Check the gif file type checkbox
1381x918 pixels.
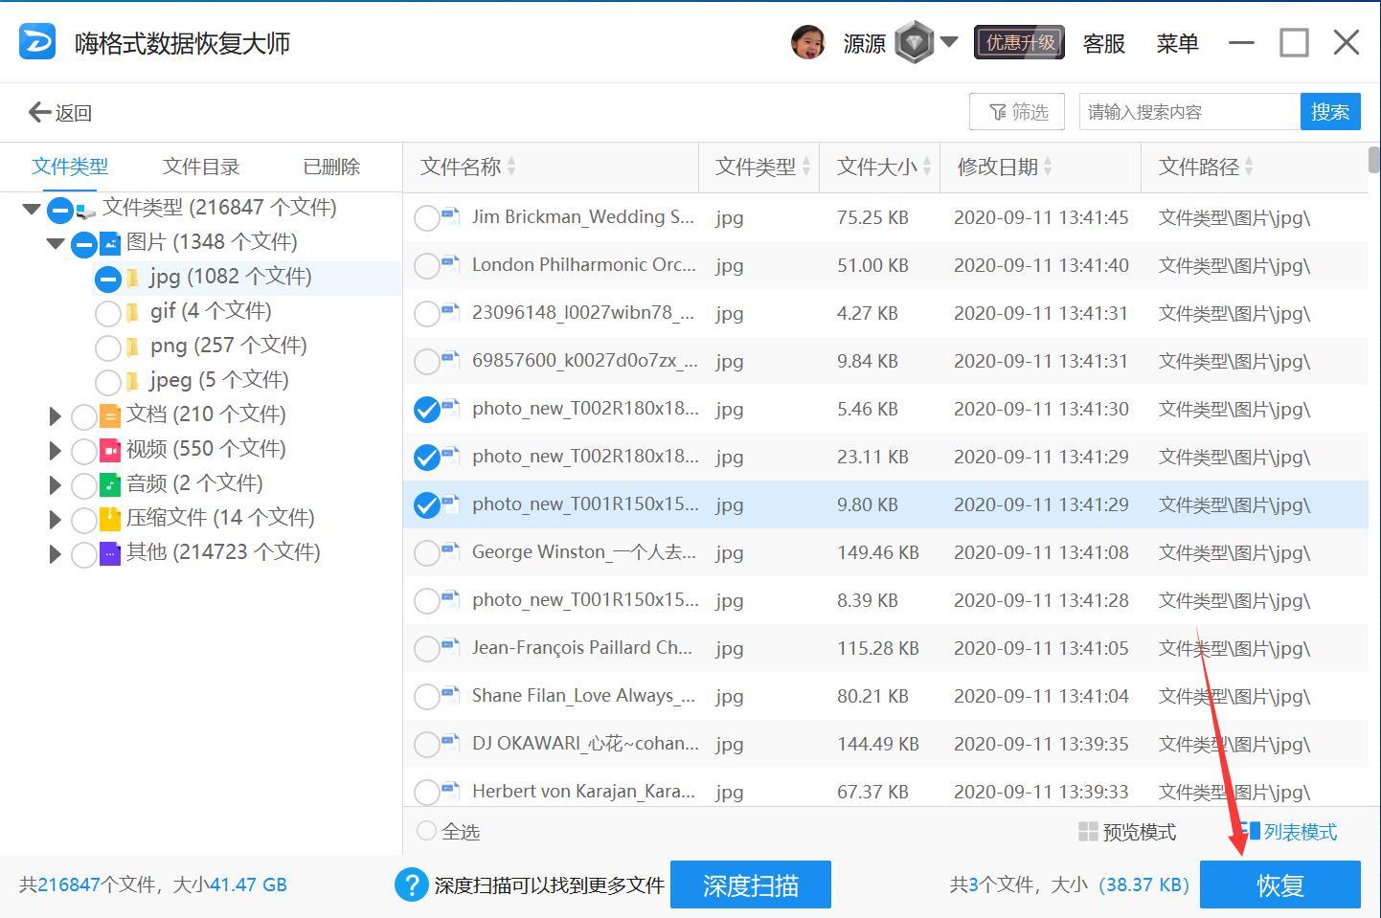pyautogui.click(x=108, y=313)
